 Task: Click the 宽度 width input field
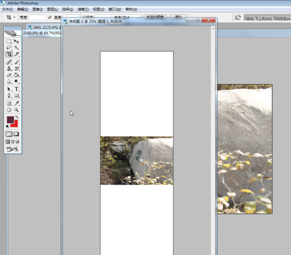[x=37, y=17]
